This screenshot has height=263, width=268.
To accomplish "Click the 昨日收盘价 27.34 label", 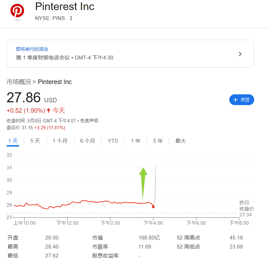I will pyautogui.click(x=247, y=209).
